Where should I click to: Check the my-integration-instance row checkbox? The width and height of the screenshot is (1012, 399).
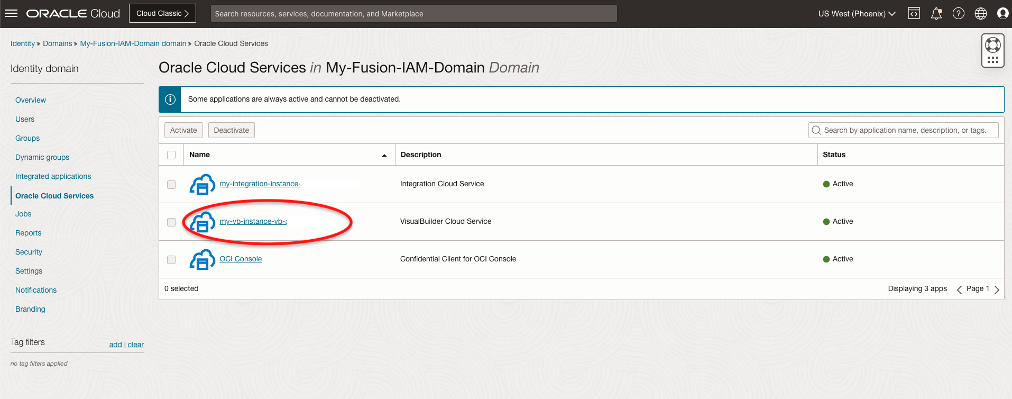coord(171,185)
